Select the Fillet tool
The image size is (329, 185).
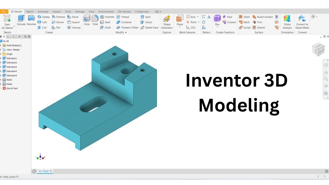coord(95,20)
